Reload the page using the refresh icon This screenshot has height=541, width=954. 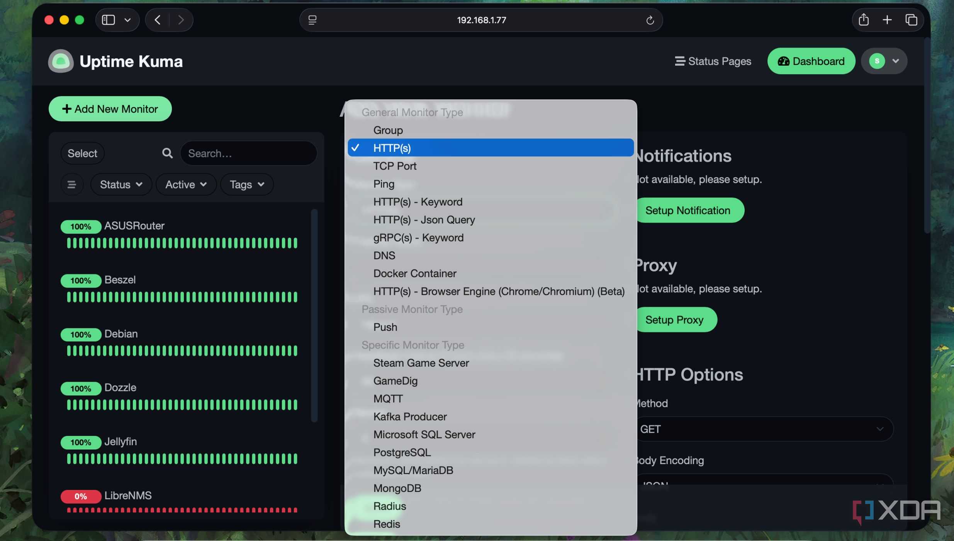click(x=650, y=20)
